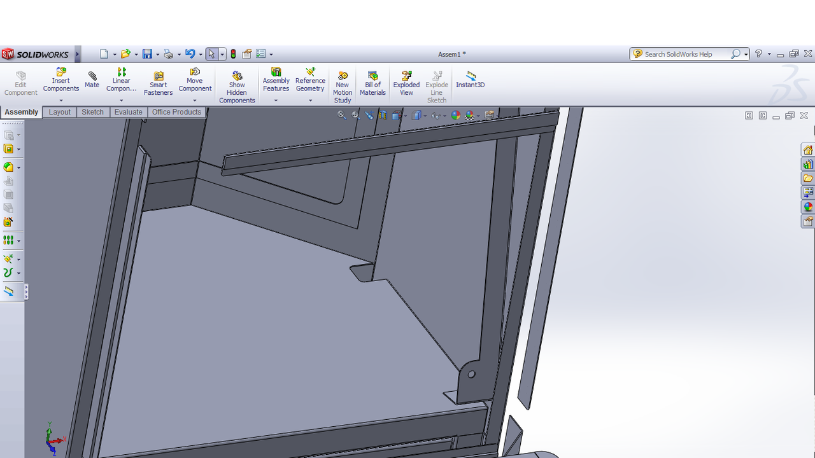This screenshot has height=458, width=815.
Task: Open SolidWorks Resources home tab in task pane
Action: [808, 150]
